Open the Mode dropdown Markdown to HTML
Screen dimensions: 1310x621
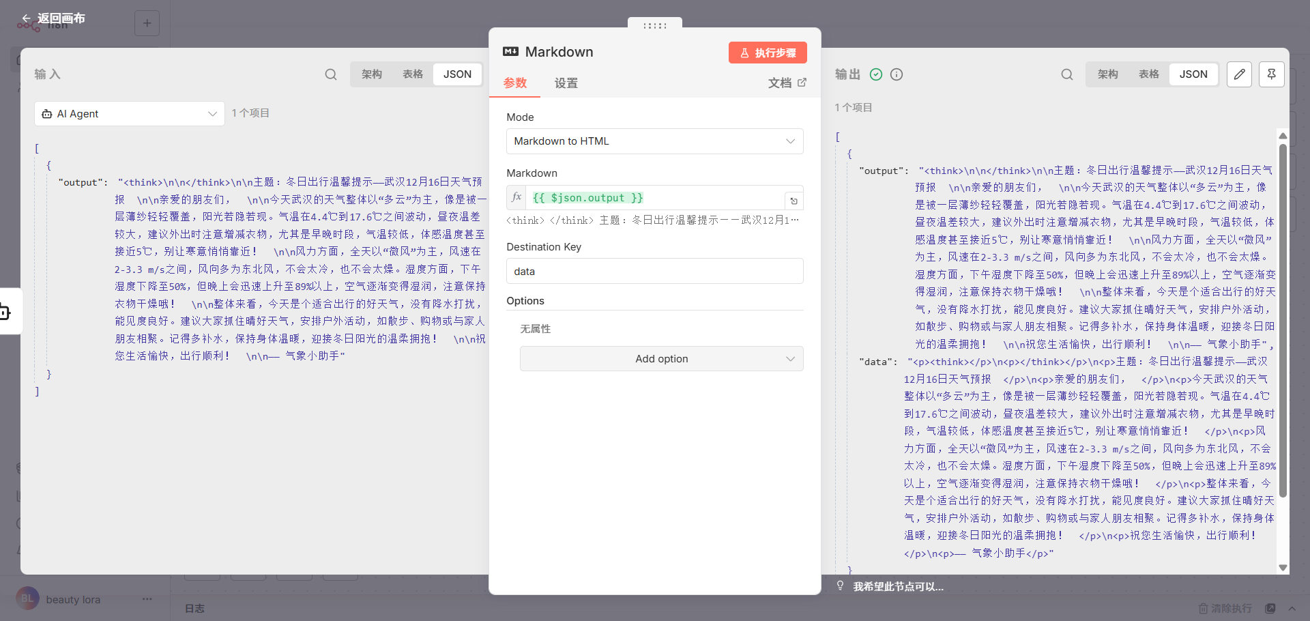tap(655, 141)
